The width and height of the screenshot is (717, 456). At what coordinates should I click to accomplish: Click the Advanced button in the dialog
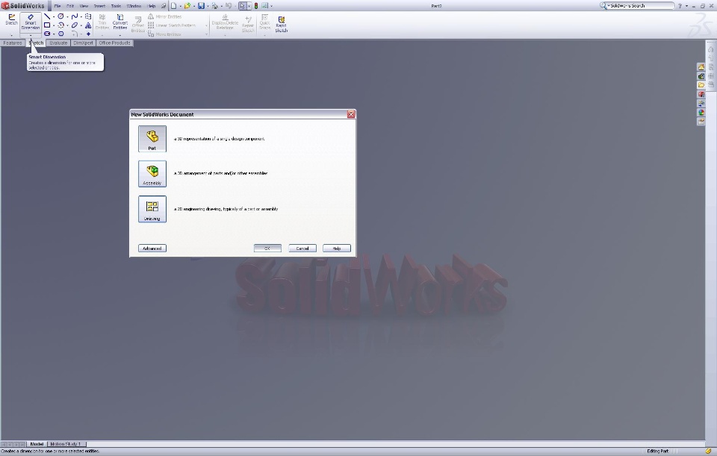(152, 249)
